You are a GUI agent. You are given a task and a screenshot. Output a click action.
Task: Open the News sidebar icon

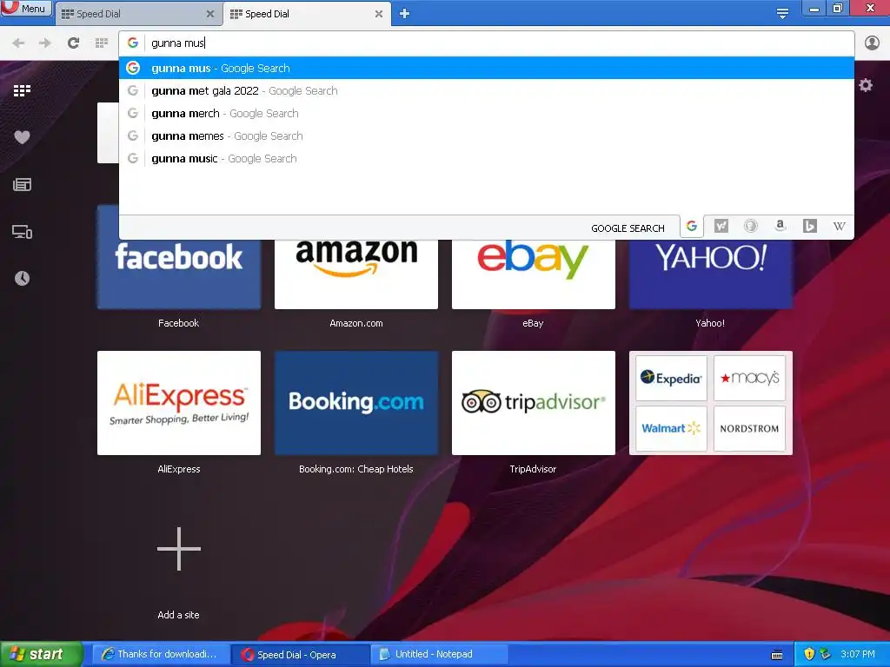coord(22,184)
